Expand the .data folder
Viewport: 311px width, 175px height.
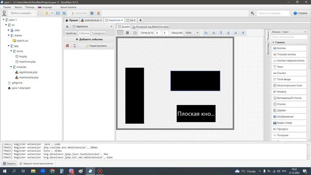[9, 30]
